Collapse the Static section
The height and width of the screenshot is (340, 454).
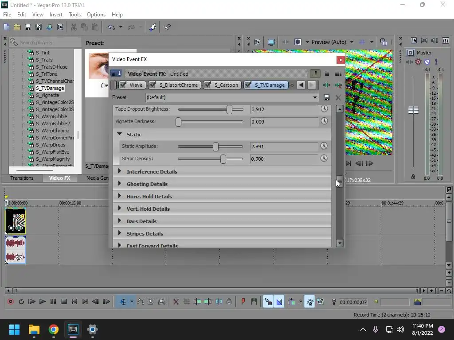[x=119, y=134]
